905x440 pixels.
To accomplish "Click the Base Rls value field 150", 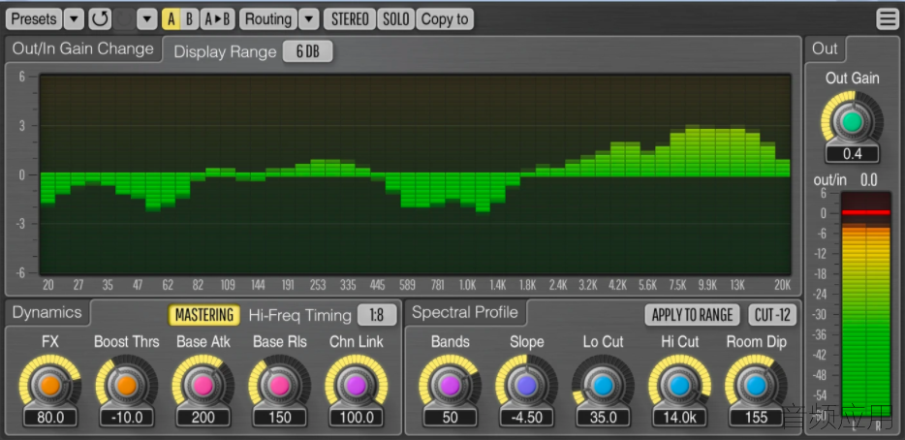I will (x=280, y=417).
